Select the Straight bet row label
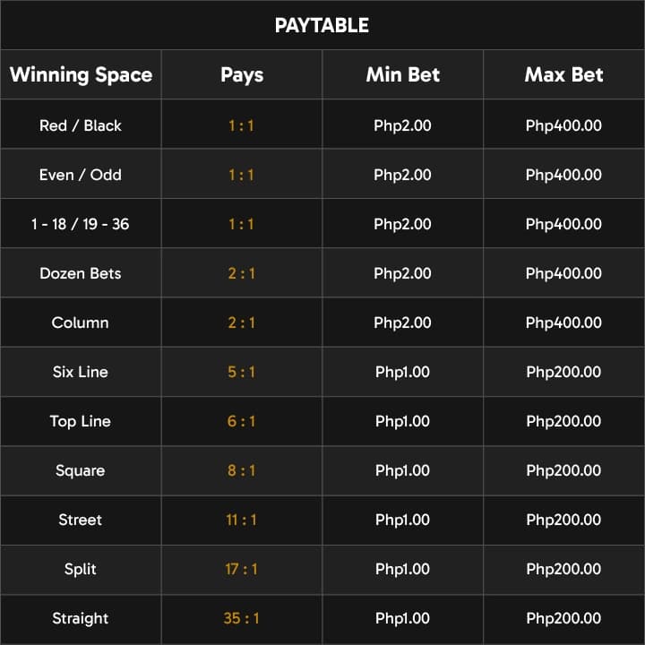The width and height of the screenshot is (645, 645). pyautogui.click(x=81, y=618)
